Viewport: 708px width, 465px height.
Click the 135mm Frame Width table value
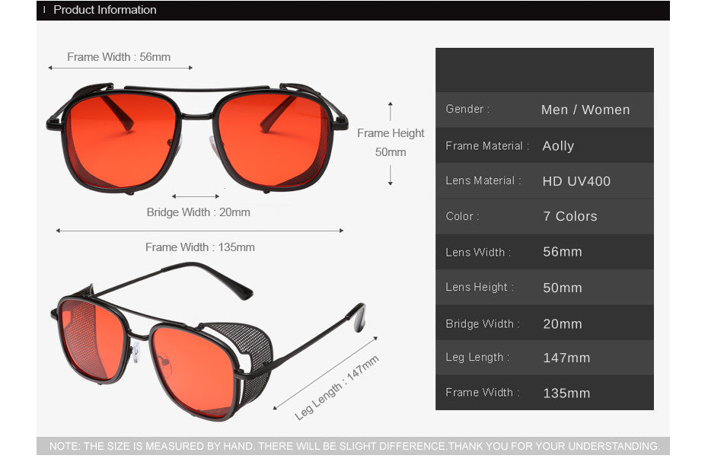566,393
